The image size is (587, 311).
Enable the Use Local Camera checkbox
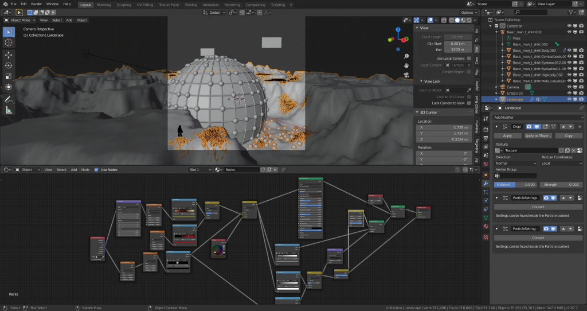click(469, 59)
